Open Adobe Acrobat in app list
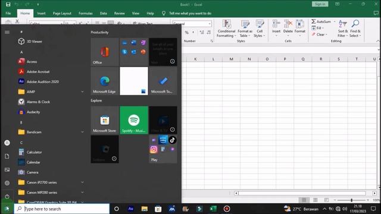 tap(50, 72)
